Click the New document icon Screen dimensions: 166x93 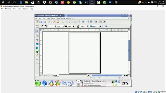37,22
